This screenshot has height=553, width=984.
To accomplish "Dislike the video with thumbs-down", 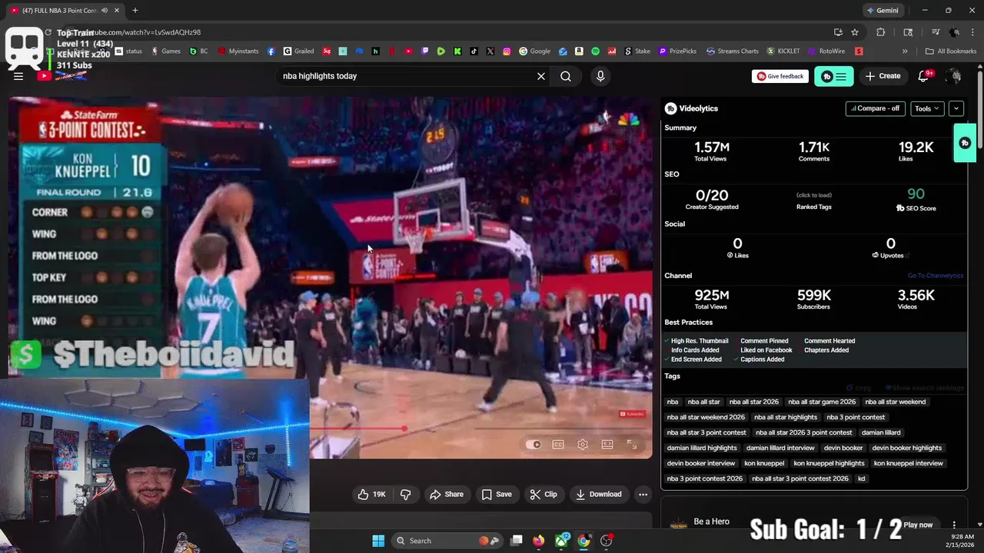I will [x=406, y=495].
